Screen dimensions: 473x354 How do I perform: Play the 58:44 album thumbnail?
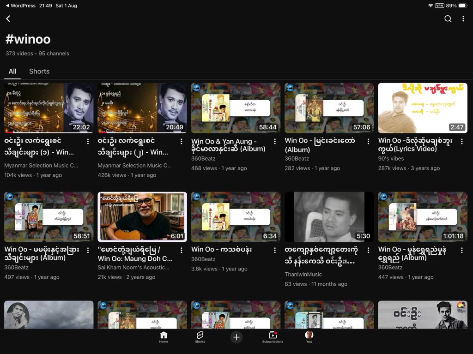click(236, 108)
